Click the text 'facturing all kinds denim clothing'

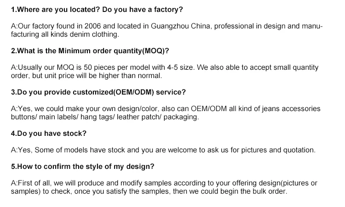pos(65,34)
